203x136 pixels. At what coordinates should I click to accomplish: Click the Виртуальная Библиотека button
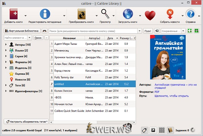pyautogui.click(x=22, y=31)
